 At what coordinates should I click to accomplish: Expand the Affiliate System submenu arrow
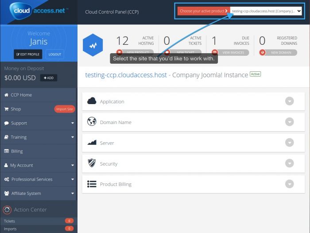(73, 193)
